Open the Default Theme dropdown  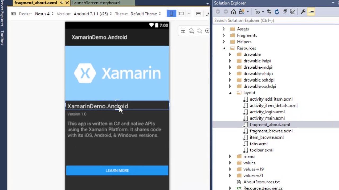click(x=146, y=14)
